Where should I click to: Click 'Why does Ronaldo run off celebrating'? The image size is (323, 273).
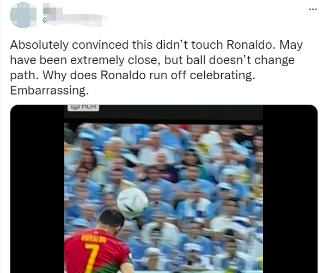[149, 75]
